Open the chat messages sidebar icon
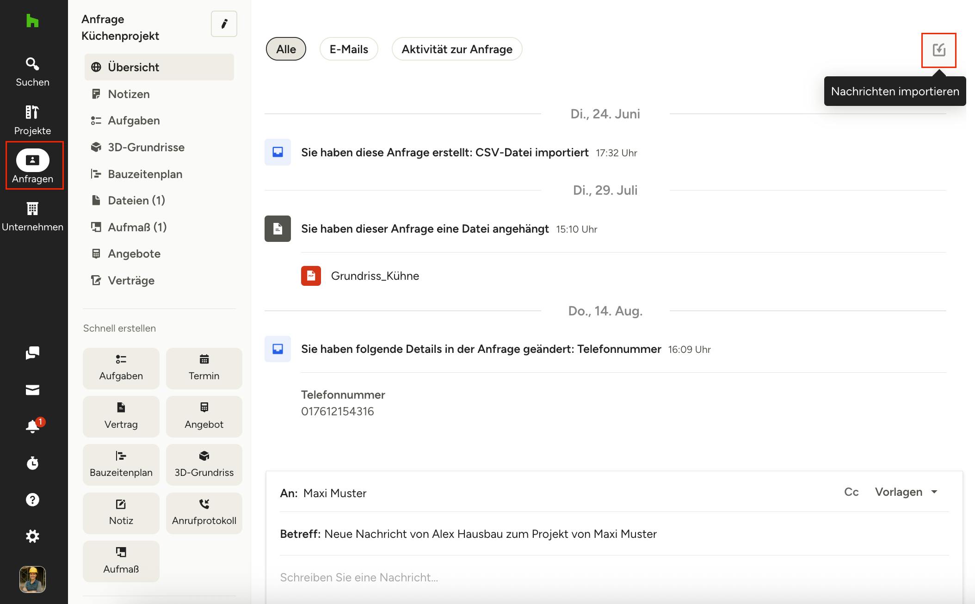The width and height of the screenshot is (975, 604). click(x=32, y=353)
